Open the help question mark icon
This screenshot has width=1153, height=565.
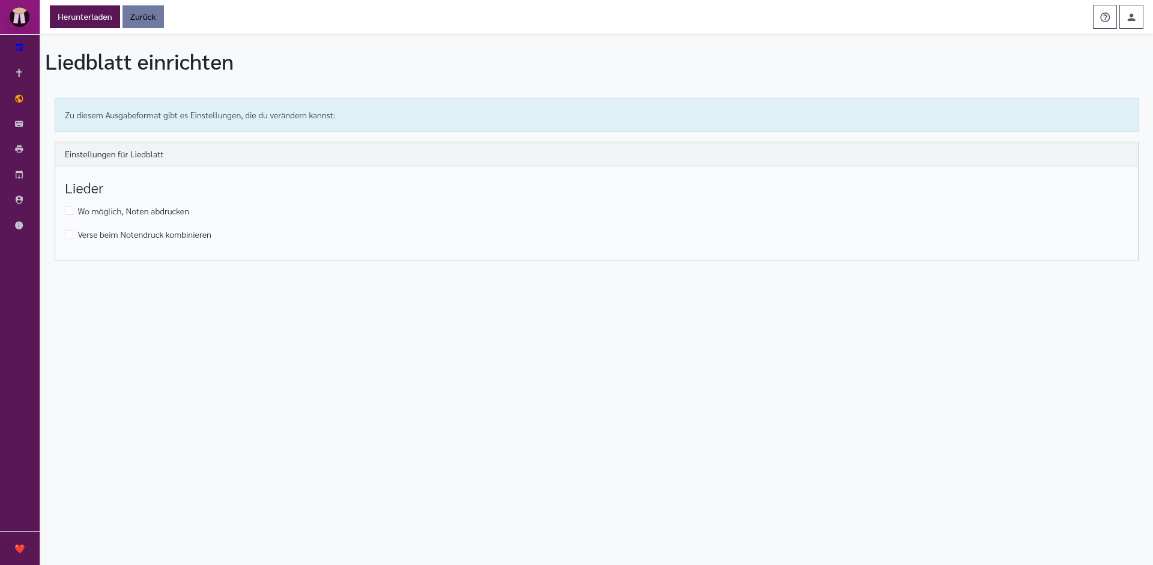[1105, 17]
